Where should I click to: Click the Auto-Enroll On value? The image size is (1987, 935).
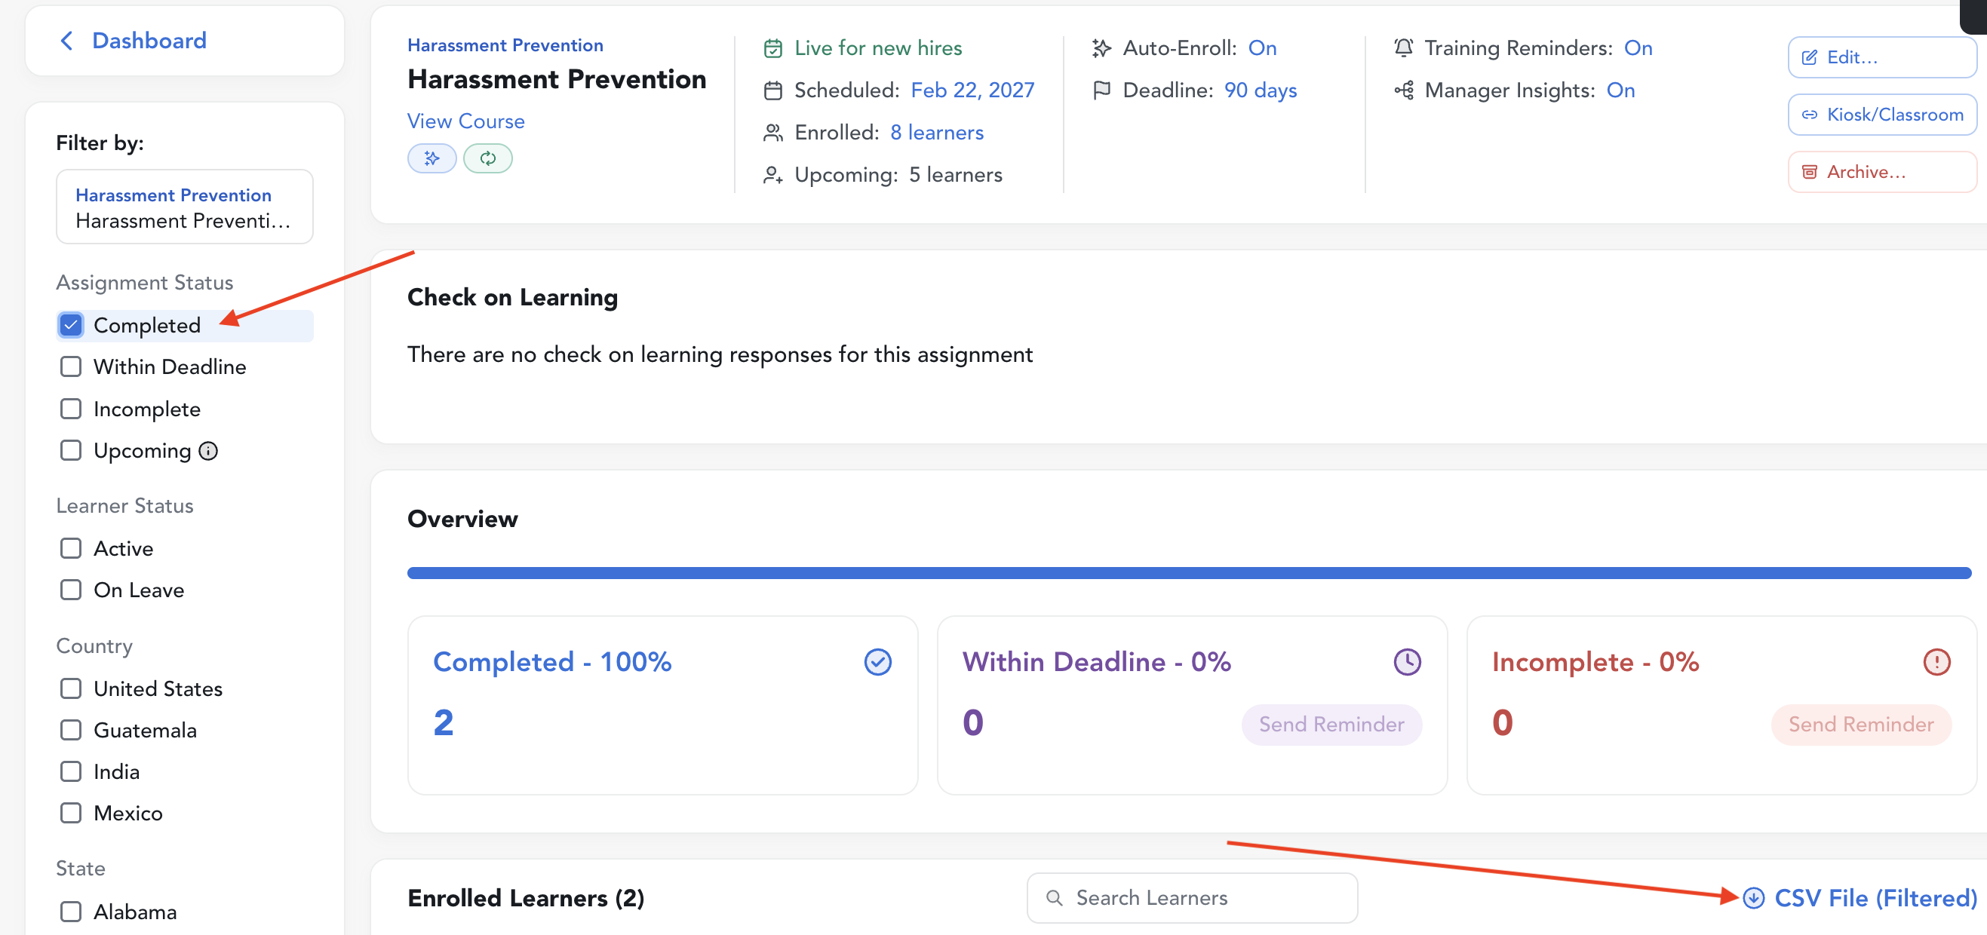[1263, 48]
